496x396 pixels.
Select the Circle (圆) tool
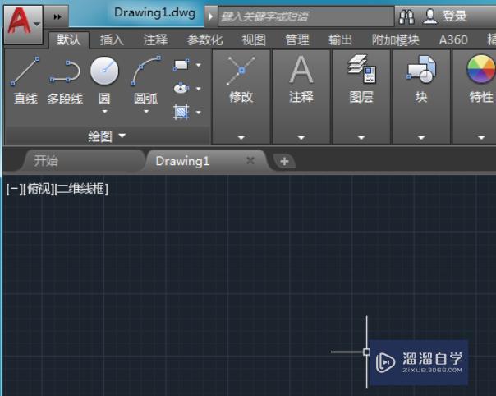pyautogui.click(x=104, y=81)
